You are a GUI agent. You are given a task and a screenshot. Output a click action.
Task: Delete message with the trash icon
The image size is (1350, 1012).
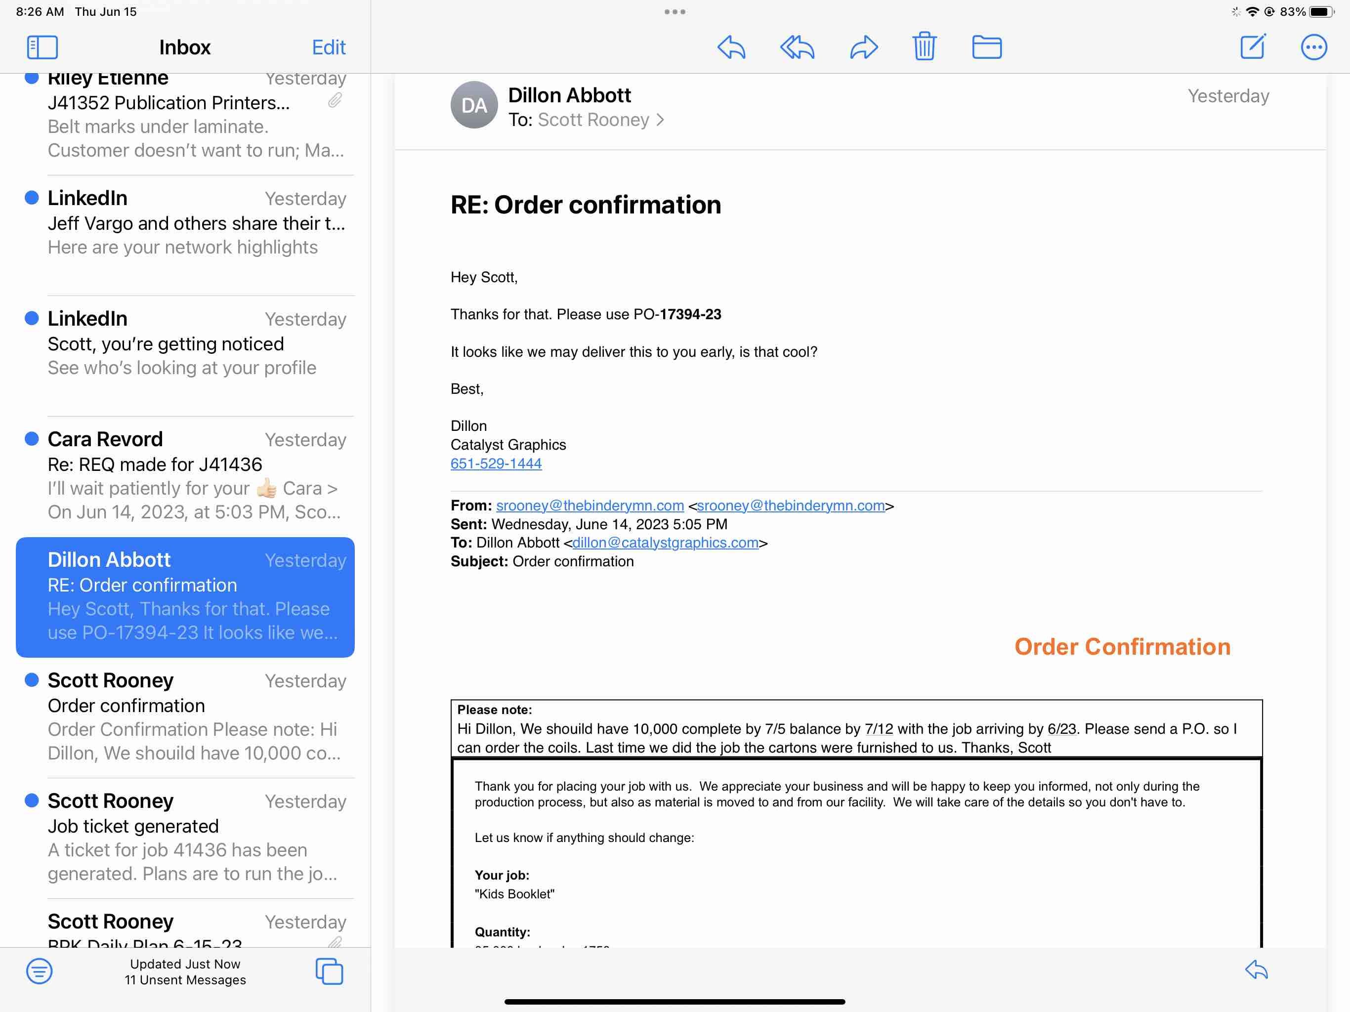[924, 46]
